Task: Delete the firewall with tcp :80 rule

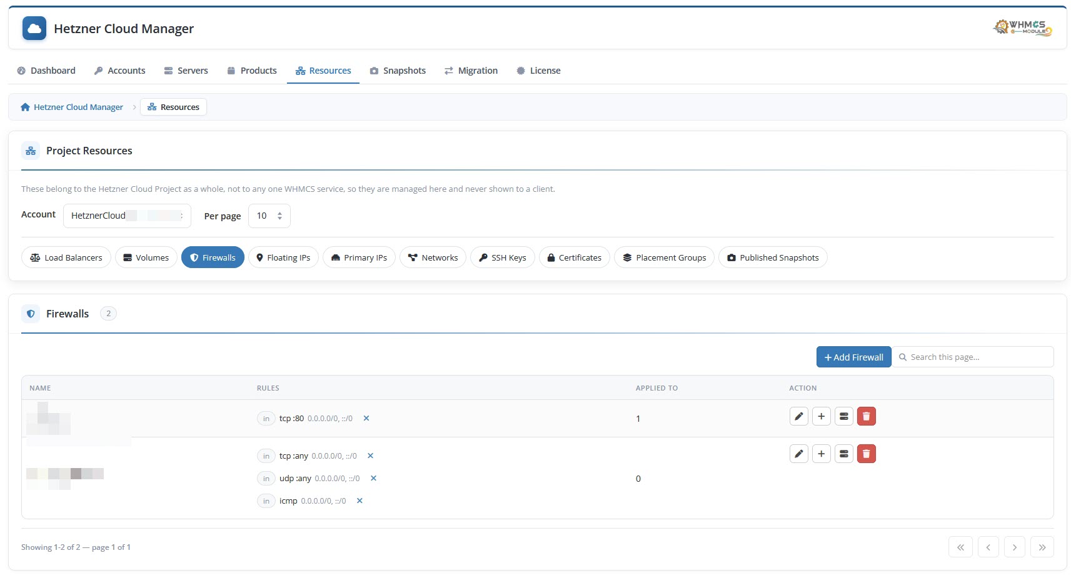Action: (x=867, y=416)
